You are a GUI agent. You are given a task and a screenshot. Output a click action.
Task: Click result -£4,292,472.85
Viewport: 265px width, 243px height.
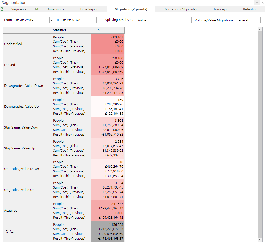click(112, 93)
